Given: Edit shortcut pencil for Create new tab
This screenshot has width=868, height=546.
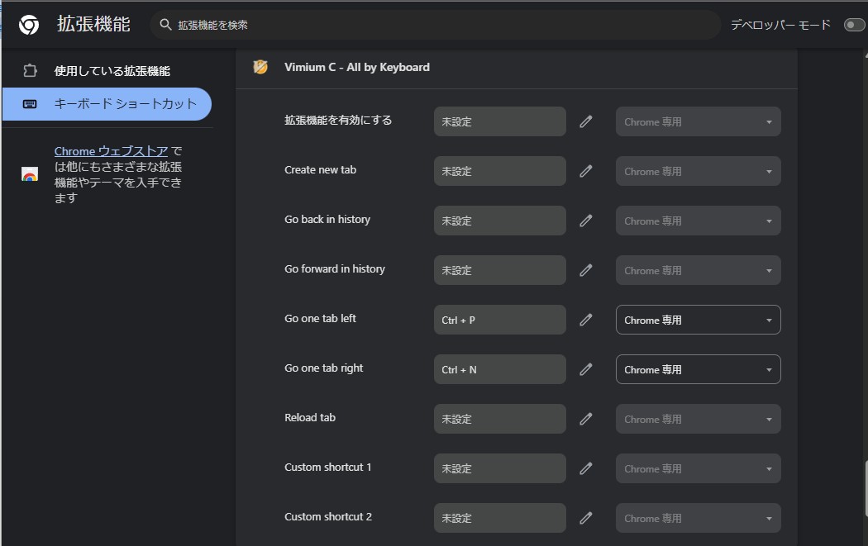Looking at the screenshot, I should pyautogui.click(x=585, y=172).
